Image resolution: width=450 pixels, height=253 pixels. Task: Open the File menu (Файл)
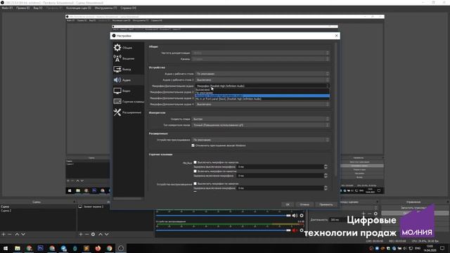(x=7, y=8)
